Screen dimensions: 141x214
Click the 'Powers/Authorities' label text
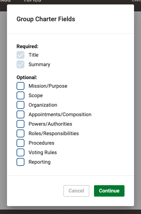(50, 124)
